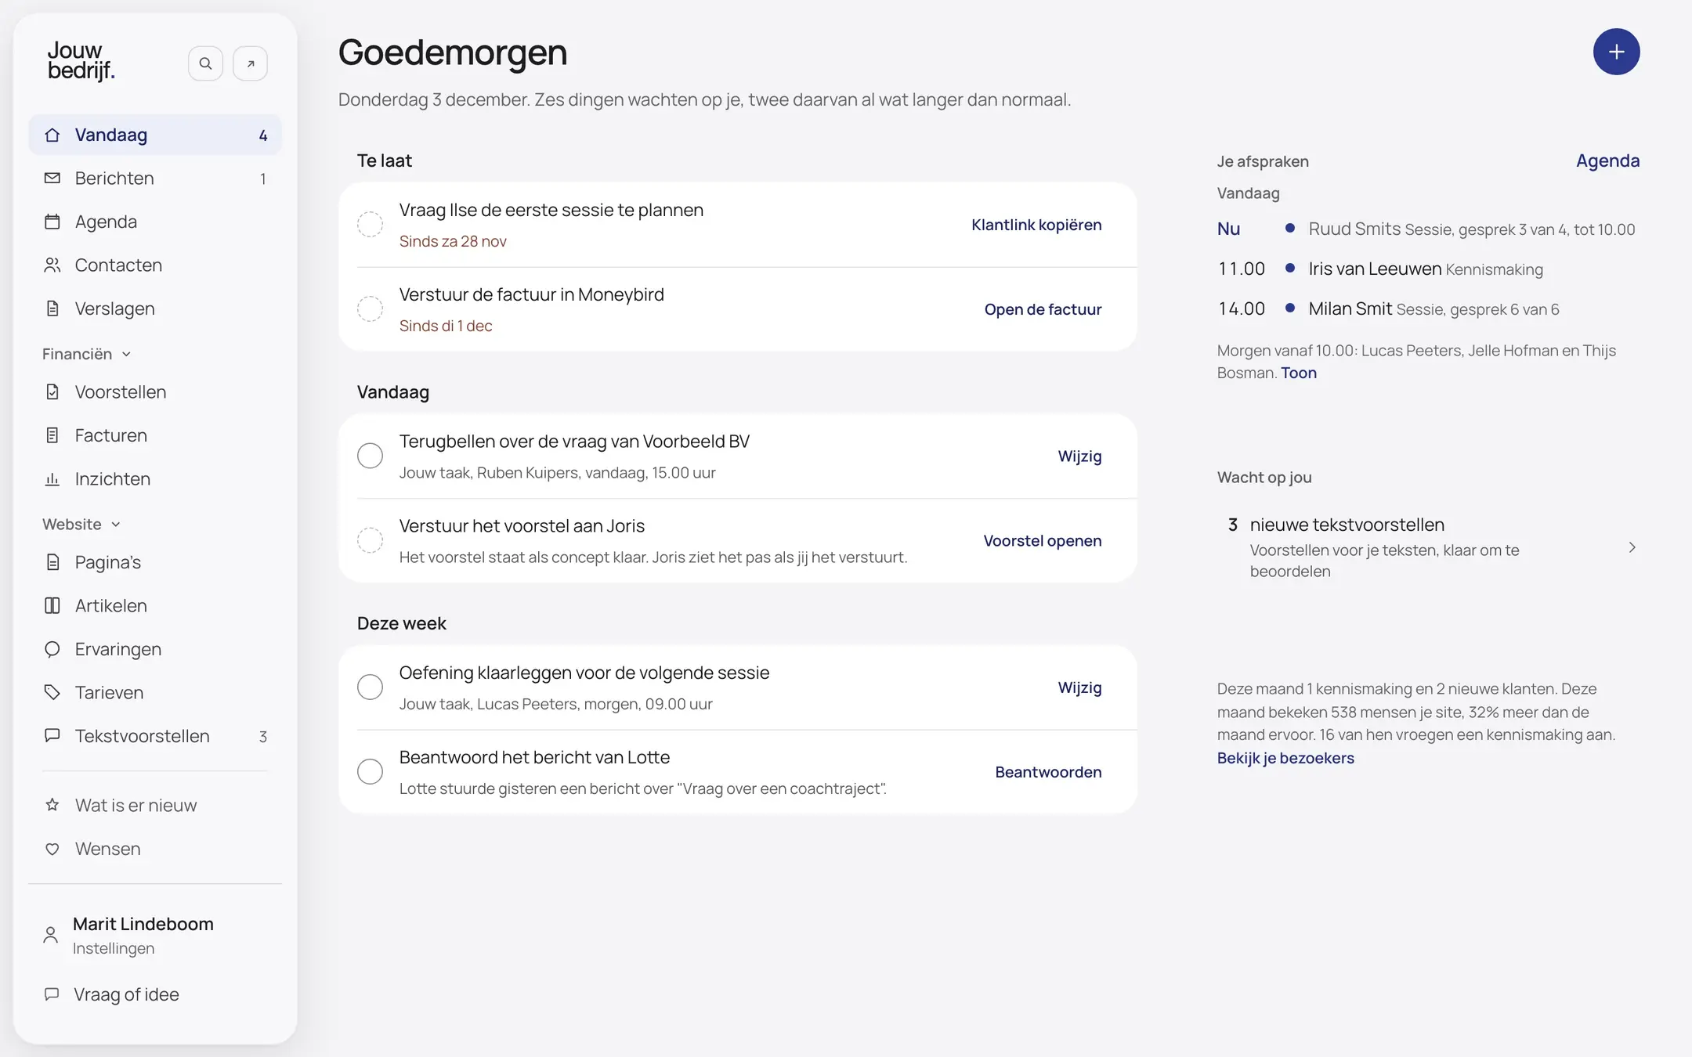Click the star icon next to Wat is er nieuw

click(52, 805)
